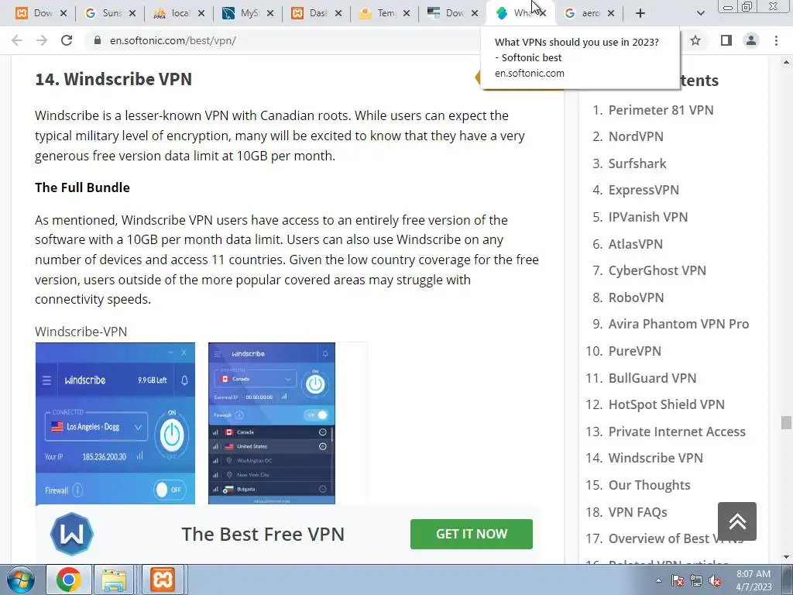Close the 'aero' tab
Screen dimensions: 793x595
(x=611, y=13)
